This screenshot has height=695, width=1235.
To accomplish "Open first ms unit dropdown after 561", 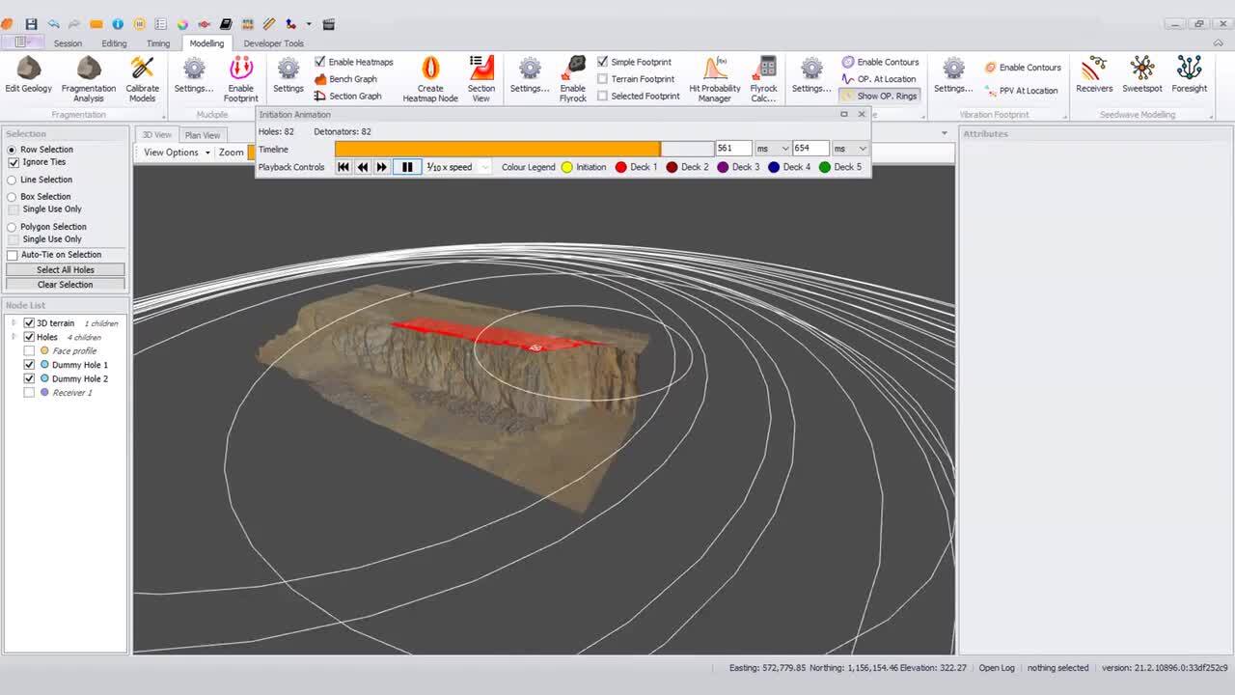I will tap(784, 149).
